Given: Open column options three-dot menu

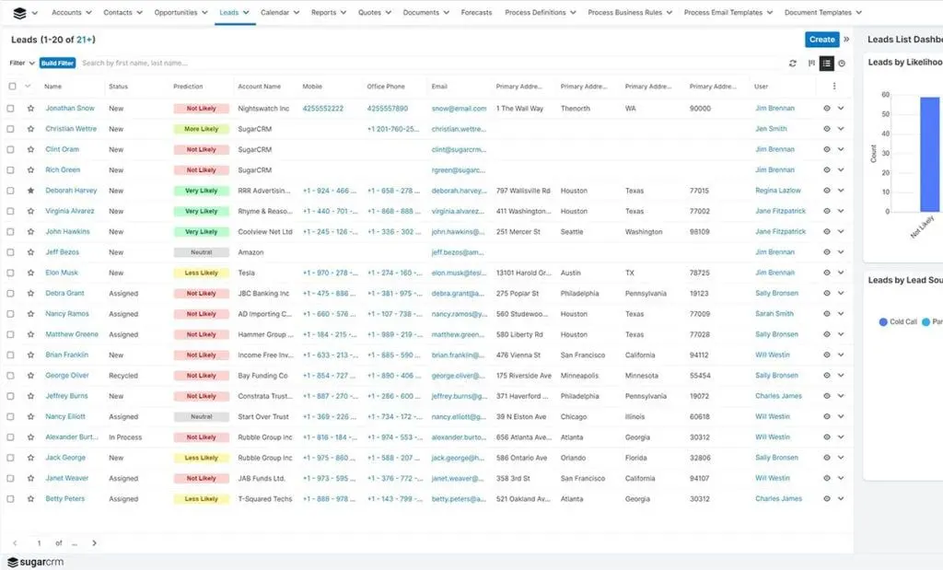Looking at the screenshot, I should pos(834,86).
